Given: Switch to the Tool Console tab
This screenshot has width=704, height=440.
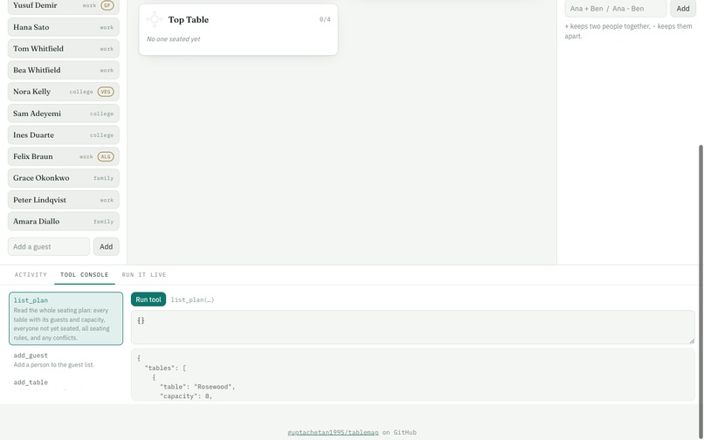Looking at the screenshot, I should 85,275.
